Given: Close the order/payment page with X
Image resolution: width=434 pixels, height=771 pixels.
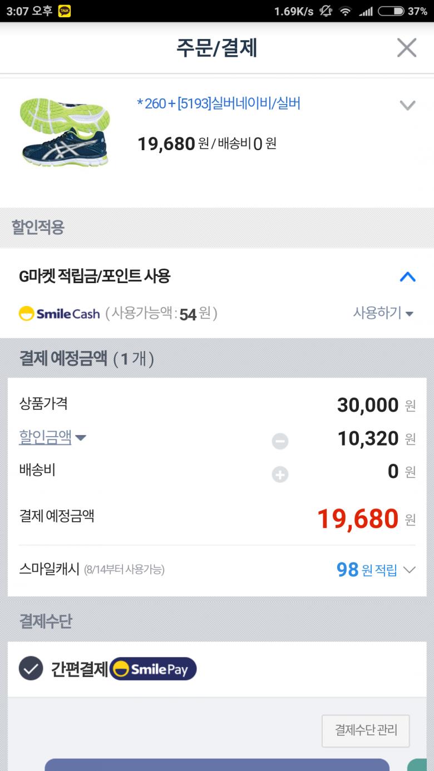Looking at the screenshot, I should coord(407,48).
